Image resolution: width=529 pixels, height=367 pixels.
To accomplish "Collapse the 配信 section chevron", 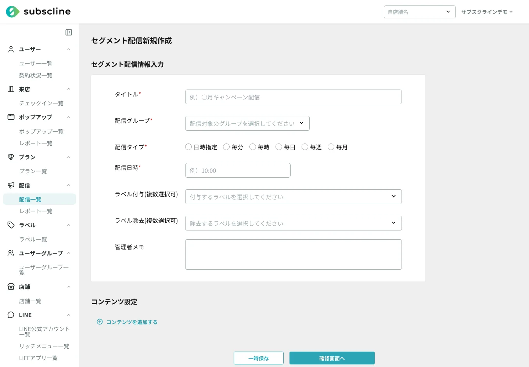I will point(69,185).
